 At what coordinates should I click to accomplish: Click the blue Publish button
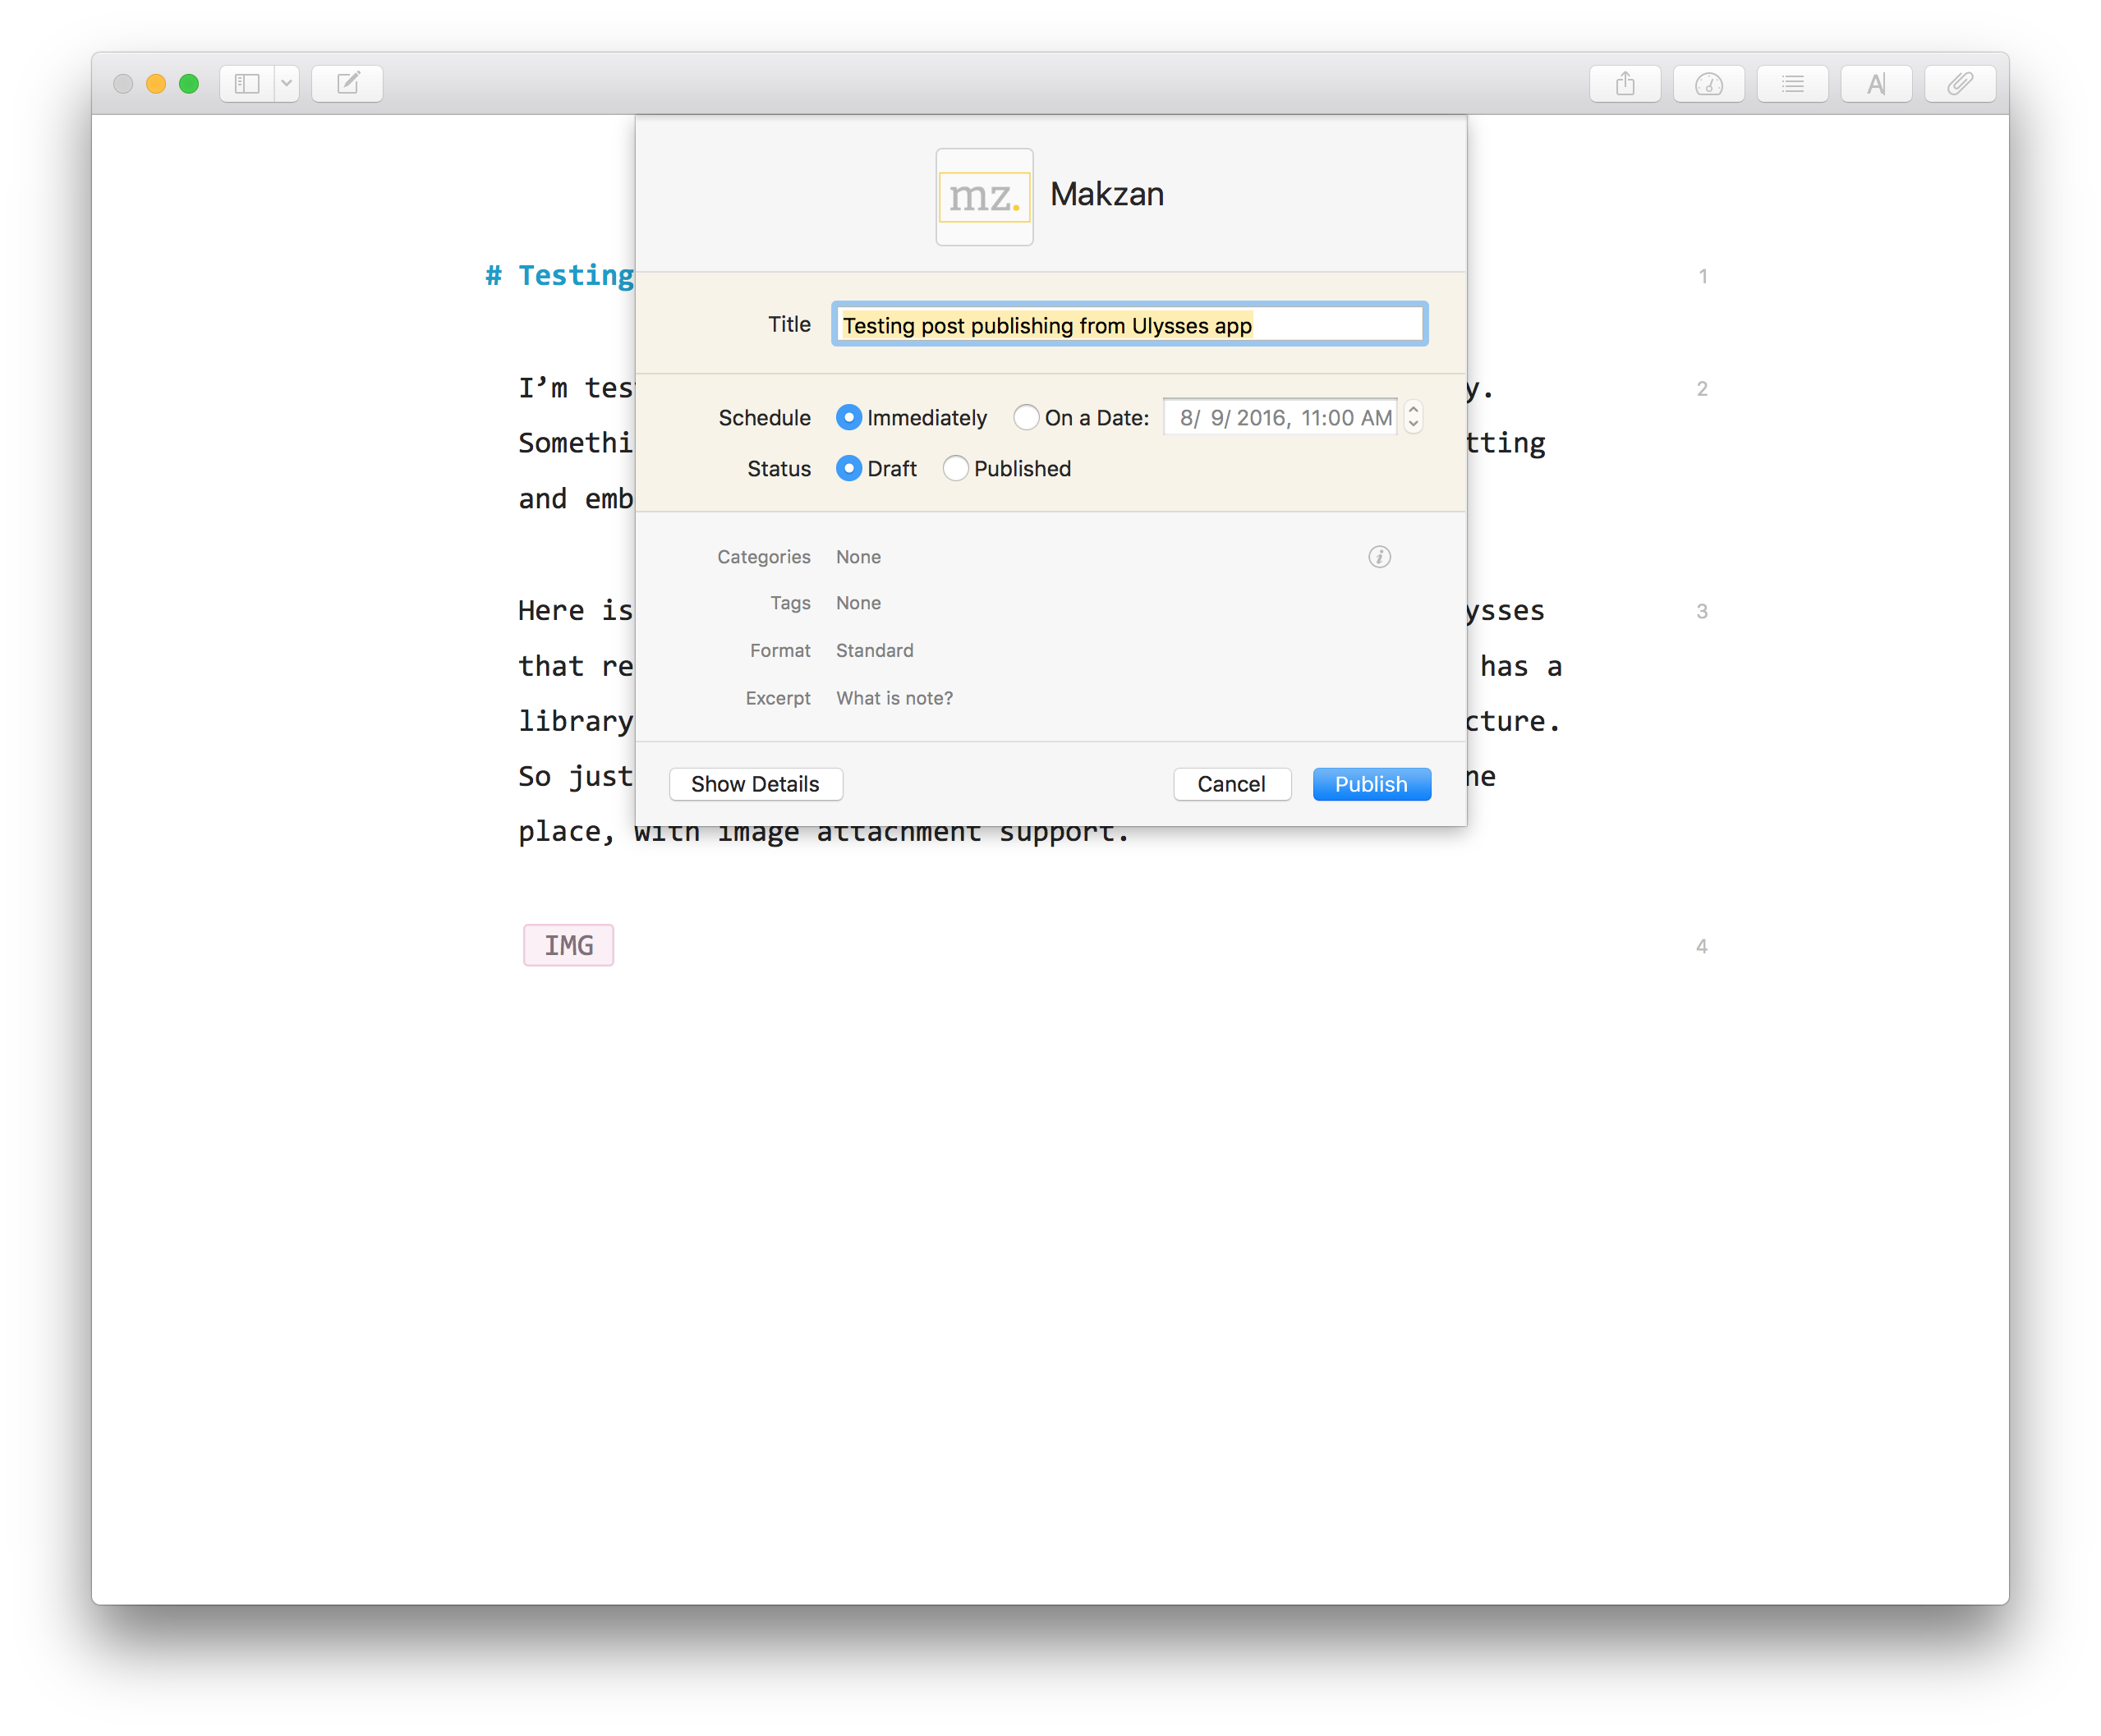(x=1371, y=784)
